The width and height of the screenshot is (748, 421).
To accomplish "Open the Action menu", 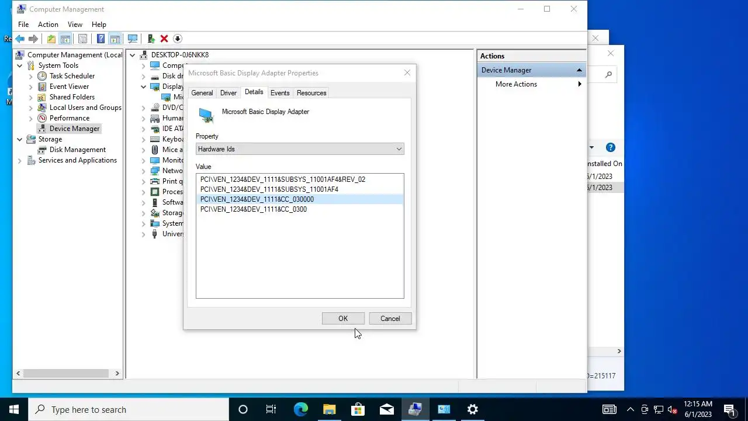I will tap(48, 25).
